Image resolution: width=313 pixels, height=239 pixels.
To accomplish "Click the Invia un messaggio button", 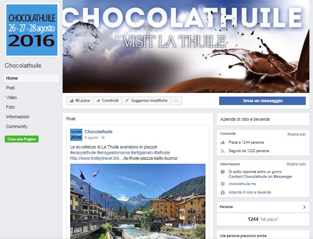I will pos(262,101).
